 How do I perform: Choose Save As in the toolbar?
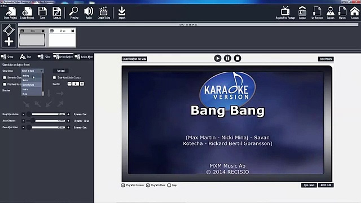coord(57,13)
